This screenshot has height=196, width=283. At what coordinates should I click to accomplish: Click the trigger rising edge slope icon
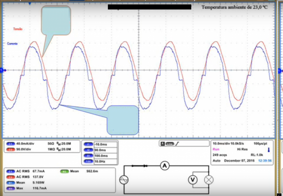tap(177, 144)
